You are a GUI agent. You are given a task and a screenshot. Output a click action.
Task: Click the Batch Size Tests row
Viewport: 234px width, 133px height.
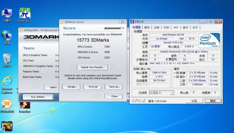[41, 77]
